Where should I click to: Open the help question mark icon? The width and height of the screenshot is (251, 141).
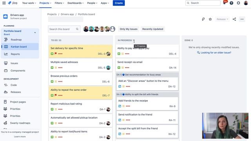click(x=231, y=3)
